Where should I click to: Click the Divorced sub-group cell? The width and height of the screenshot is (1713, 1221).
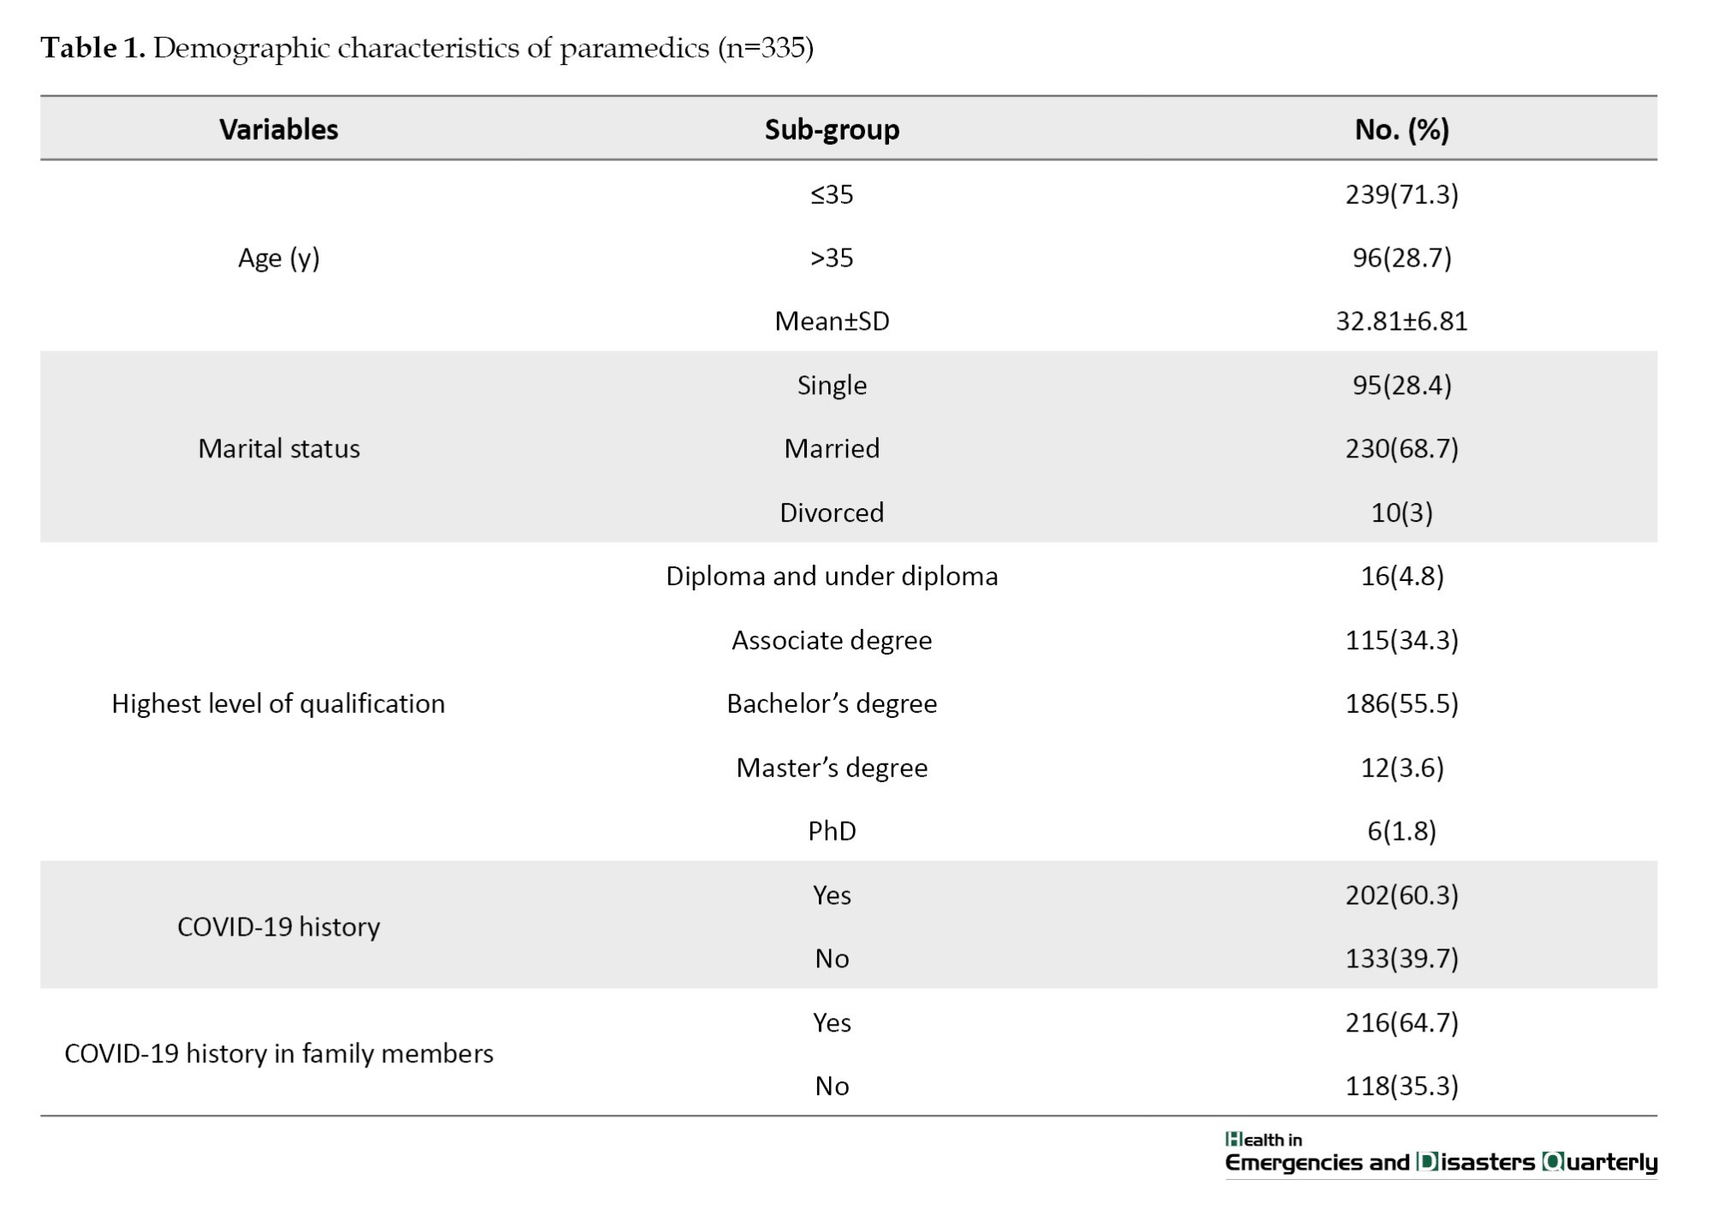(x=832, y=512)
